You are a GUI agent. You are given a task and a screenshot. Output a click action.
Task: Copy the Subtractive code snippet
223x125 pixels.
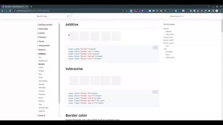tap(155, 92)
